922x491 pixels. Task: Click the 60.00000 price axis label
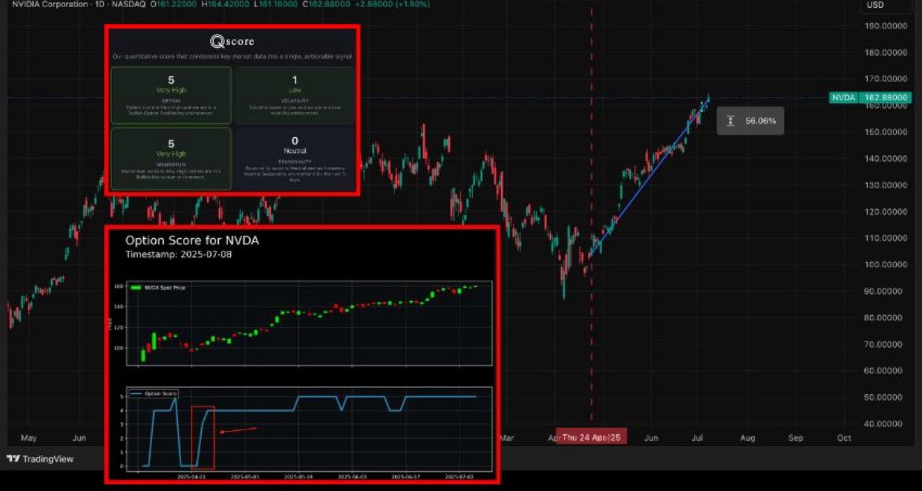pyautogui.click(x=885, y=370)
